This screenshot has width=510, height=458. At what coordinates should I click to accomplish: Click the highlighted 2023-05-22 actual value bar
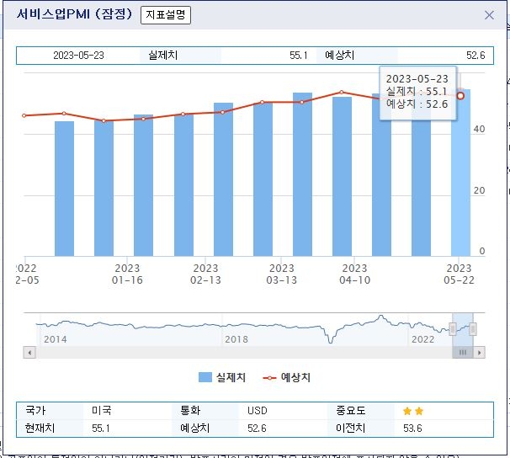coord(460,173)
